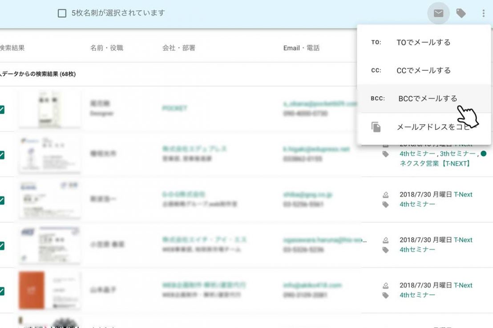Image resolution: width=493 pixels, height=328 pixels.
Task: Click the 3thセミナー tag link
Action: pos(457,154)
